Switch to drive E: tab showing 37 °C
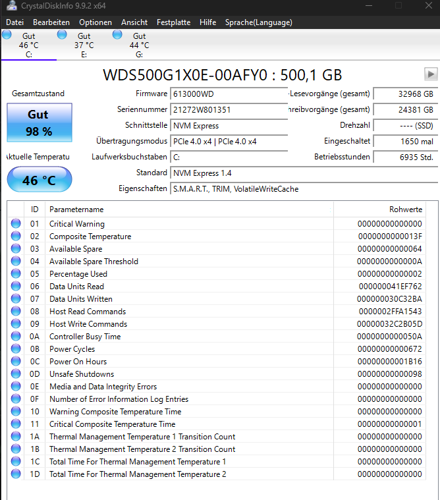Viewport: 440px width, 500px height. (x=84, y=45)
